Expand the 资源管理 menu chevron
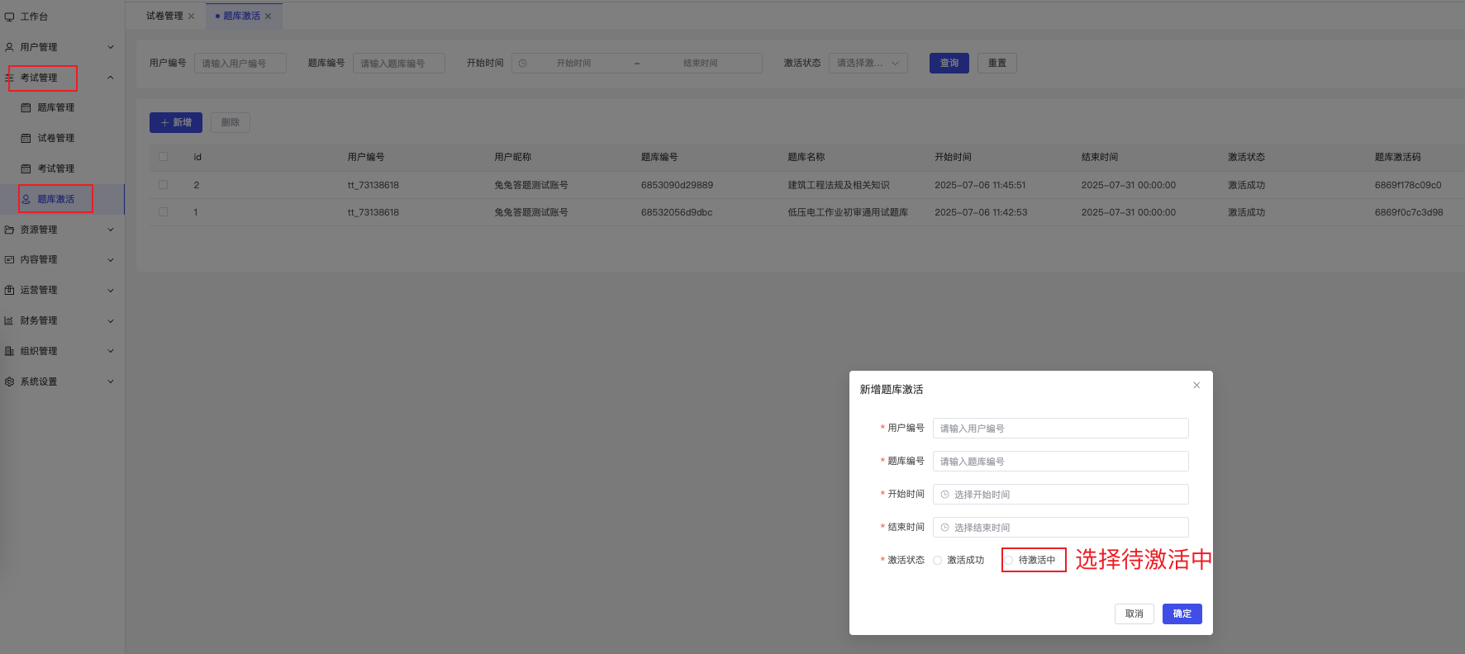This screenshot has height=654, width=1465. (111, 230)
